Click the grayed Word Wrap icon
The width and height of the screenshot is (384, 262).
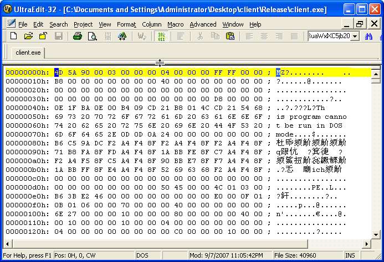pyautogui.click(x=141, y=36)
